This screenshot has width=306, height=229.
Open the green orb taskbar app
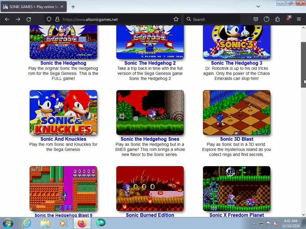pyautogui.click(x=101, y=223)
